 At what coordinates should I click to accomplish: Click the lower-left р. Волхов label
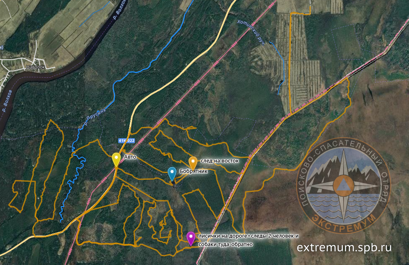(7, 101)
